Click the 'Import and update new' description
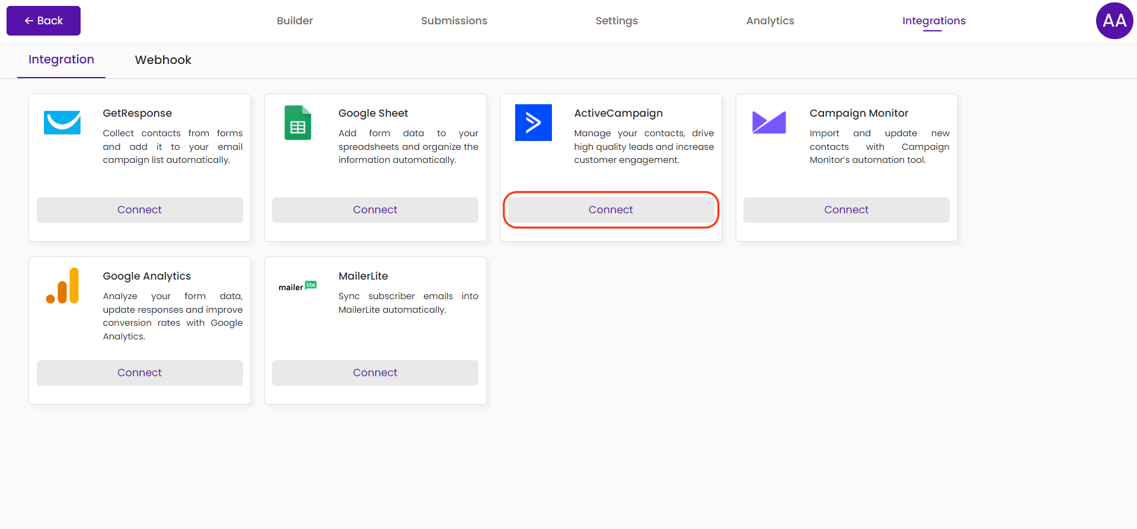 (x=880, y=146)
